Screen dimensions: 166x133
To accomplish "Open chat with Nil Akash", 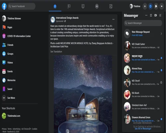I will (143, 94).
